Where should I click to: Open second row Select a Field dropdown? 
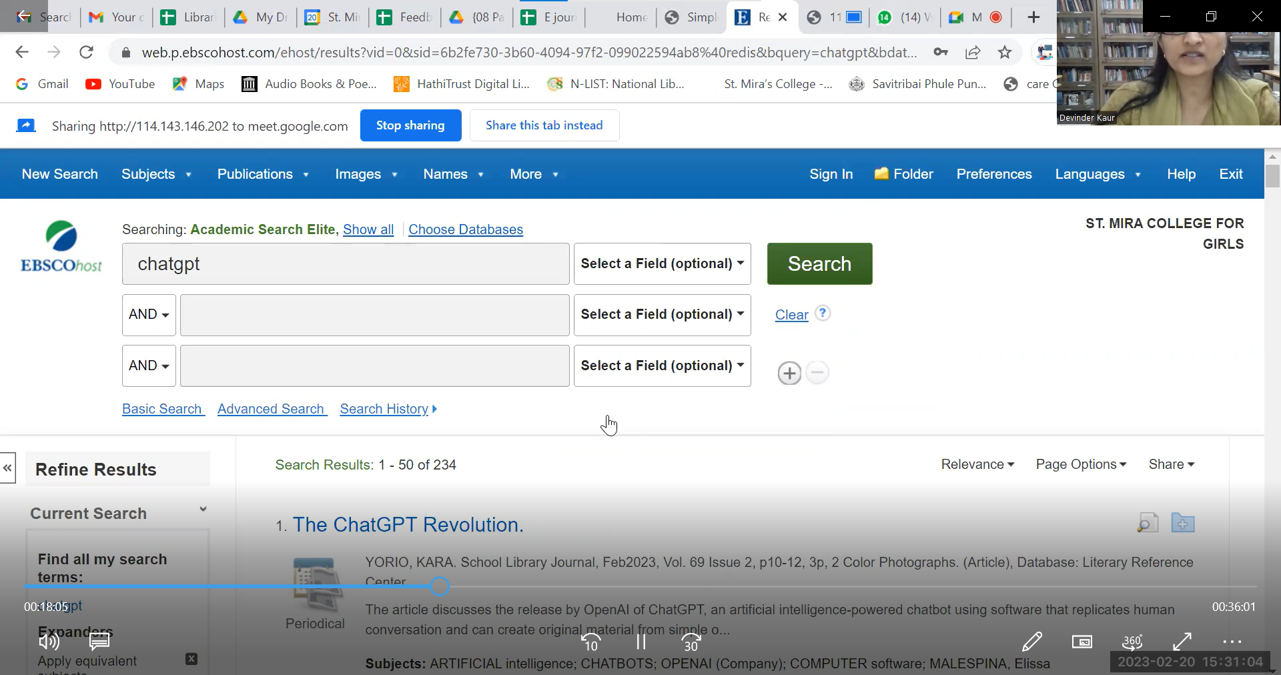tap(662, 315)
